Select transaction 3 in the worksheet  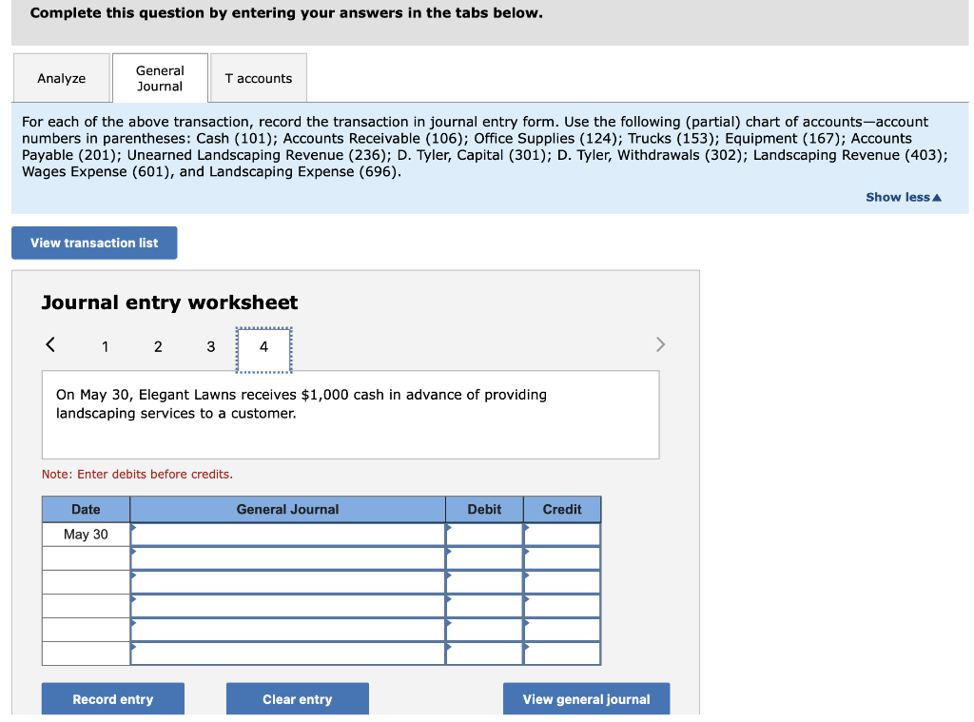click(210, 346)
